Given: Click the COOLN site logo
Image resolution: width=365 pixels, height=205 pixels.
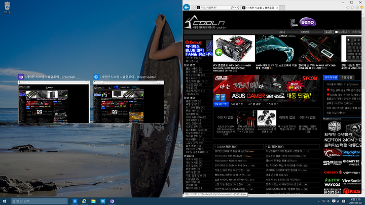Looking at the screenshot, I should coord(205,22).
